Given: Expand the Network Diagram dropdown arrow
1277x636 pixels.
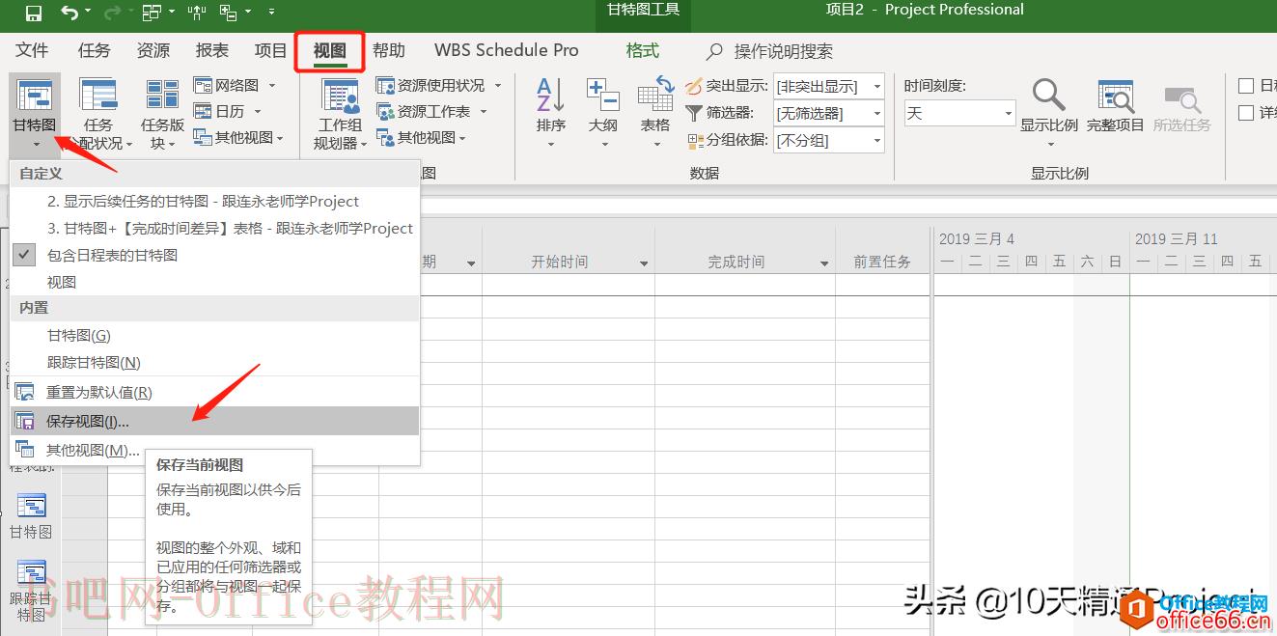Looking at the screenshot, I should tap(271, 86).
